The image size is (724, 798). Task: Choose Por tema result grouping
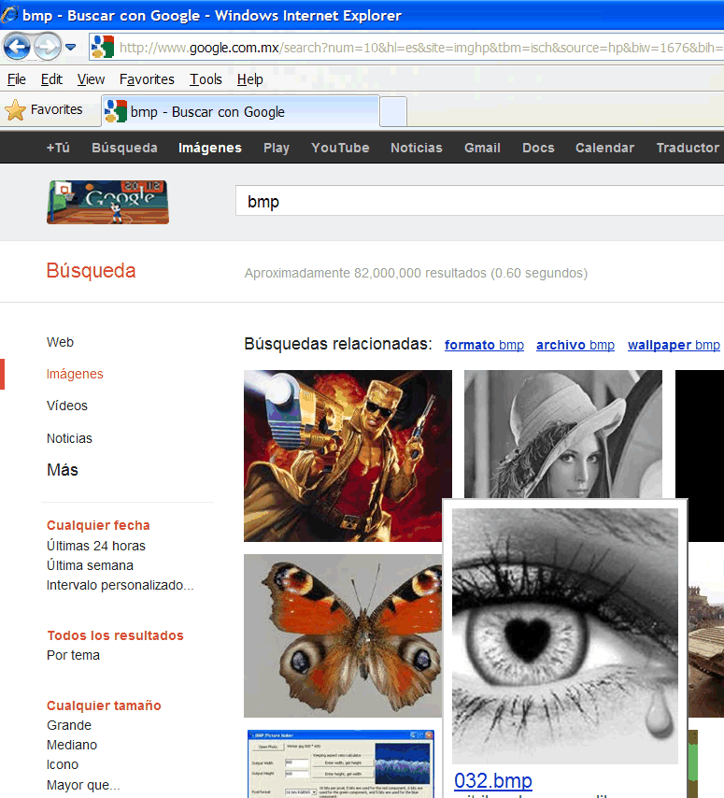(73, 655)
